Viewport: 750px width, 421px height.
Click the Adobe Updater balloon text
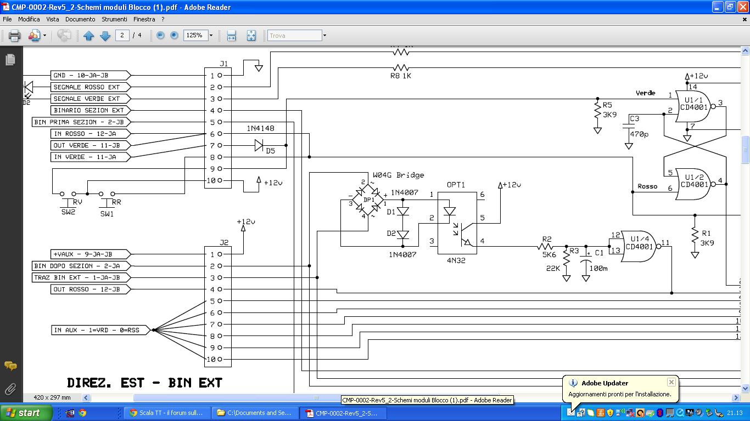coord(619,394)
